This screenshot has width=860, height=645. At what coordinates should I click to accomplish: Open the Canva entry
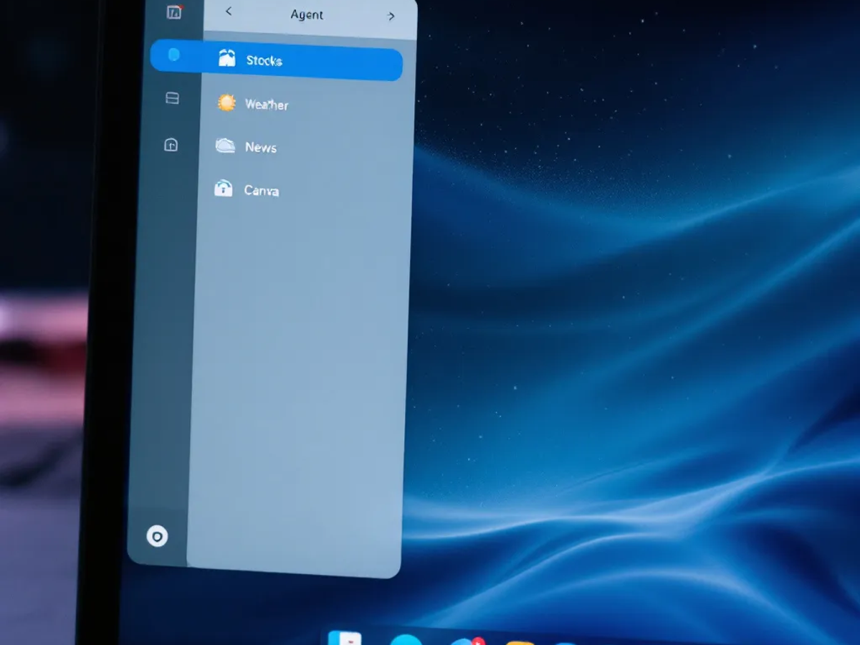click(x=262, y=191)
